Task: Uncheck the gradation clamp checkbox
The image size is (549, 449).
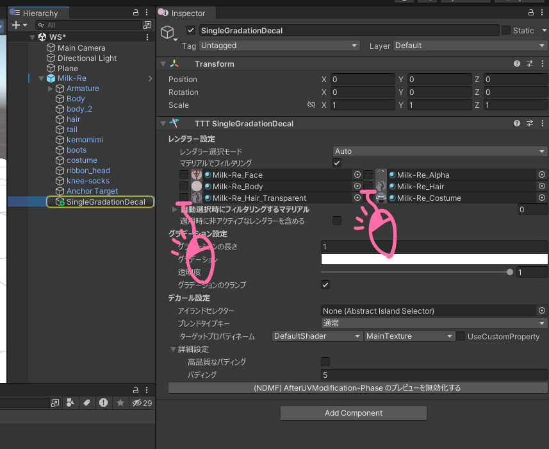Action: (325, 285)
